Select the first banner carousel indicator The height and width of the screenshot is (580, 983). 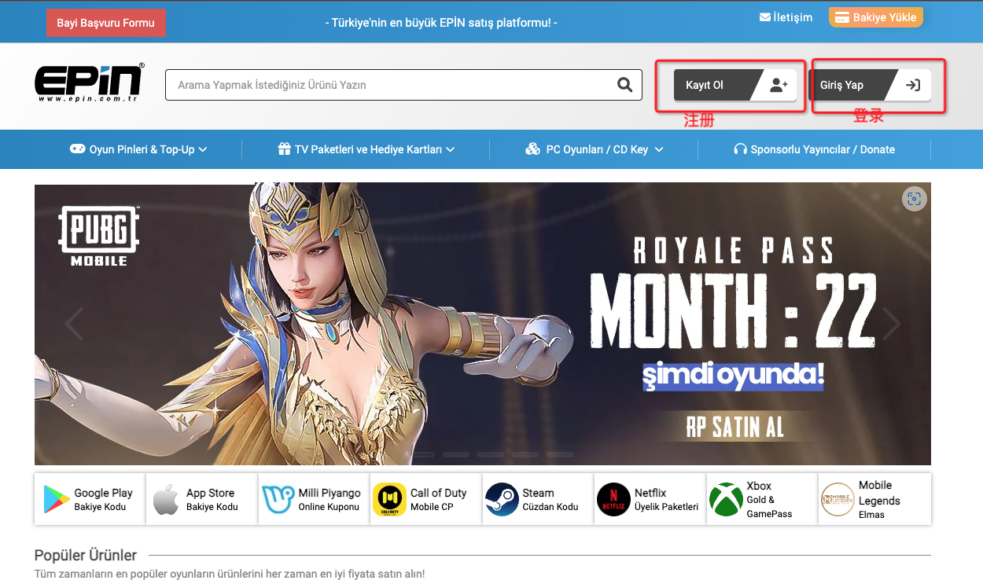(x=422, y=454)
